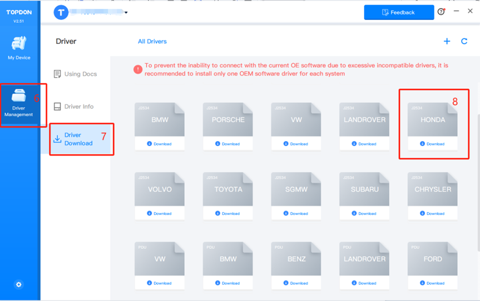
Task: Open the help question mark icon
Action: (x=441, y=12)
